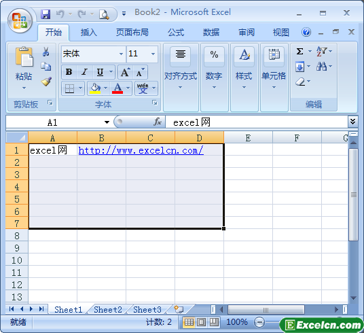Expand the 对齐方式 alignment group

181,88
